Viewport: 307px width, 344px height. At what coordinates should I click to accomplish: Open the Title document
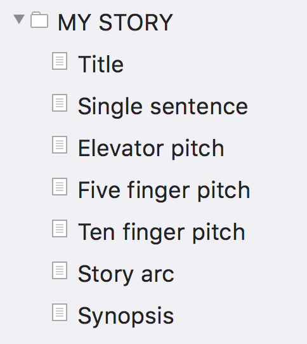click(101, 64)
